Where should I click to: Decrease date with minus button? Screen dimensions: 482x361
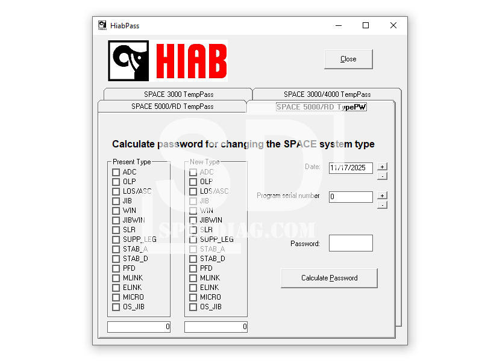[382, 176]
